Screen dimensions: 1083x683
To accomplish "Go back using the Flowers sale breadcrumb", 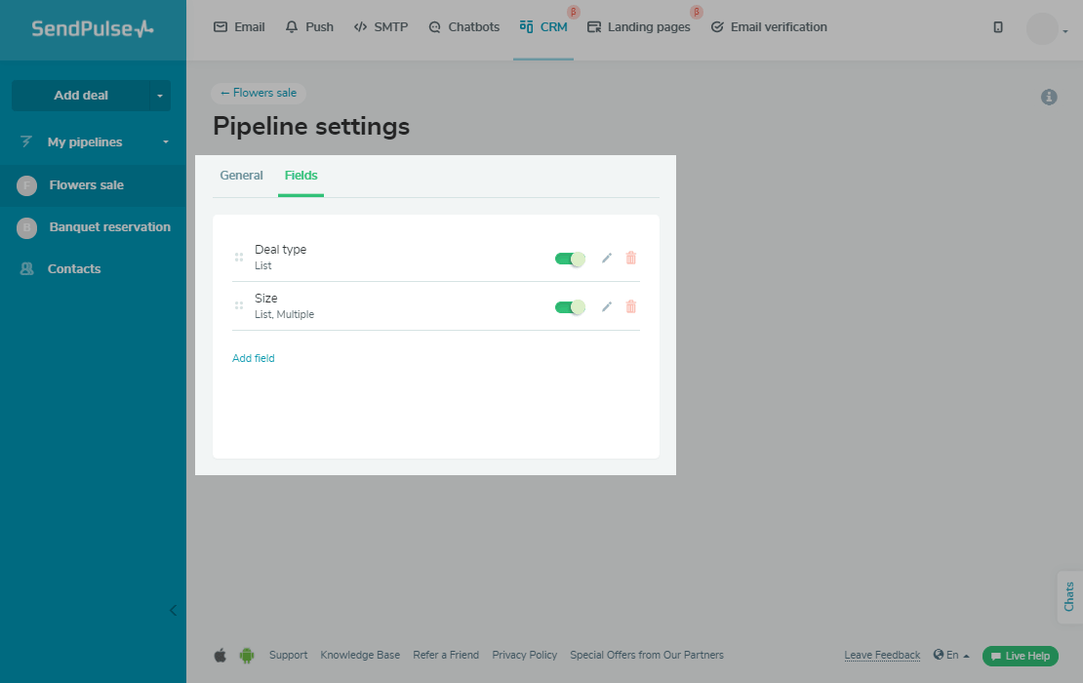I will [x=259, y=93].
